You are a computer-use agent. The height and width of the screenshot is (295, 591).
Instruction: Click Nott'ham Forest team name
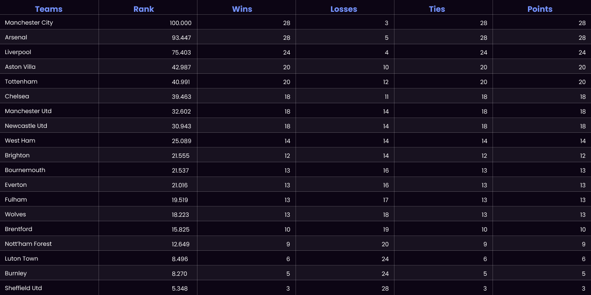(28, 244)
